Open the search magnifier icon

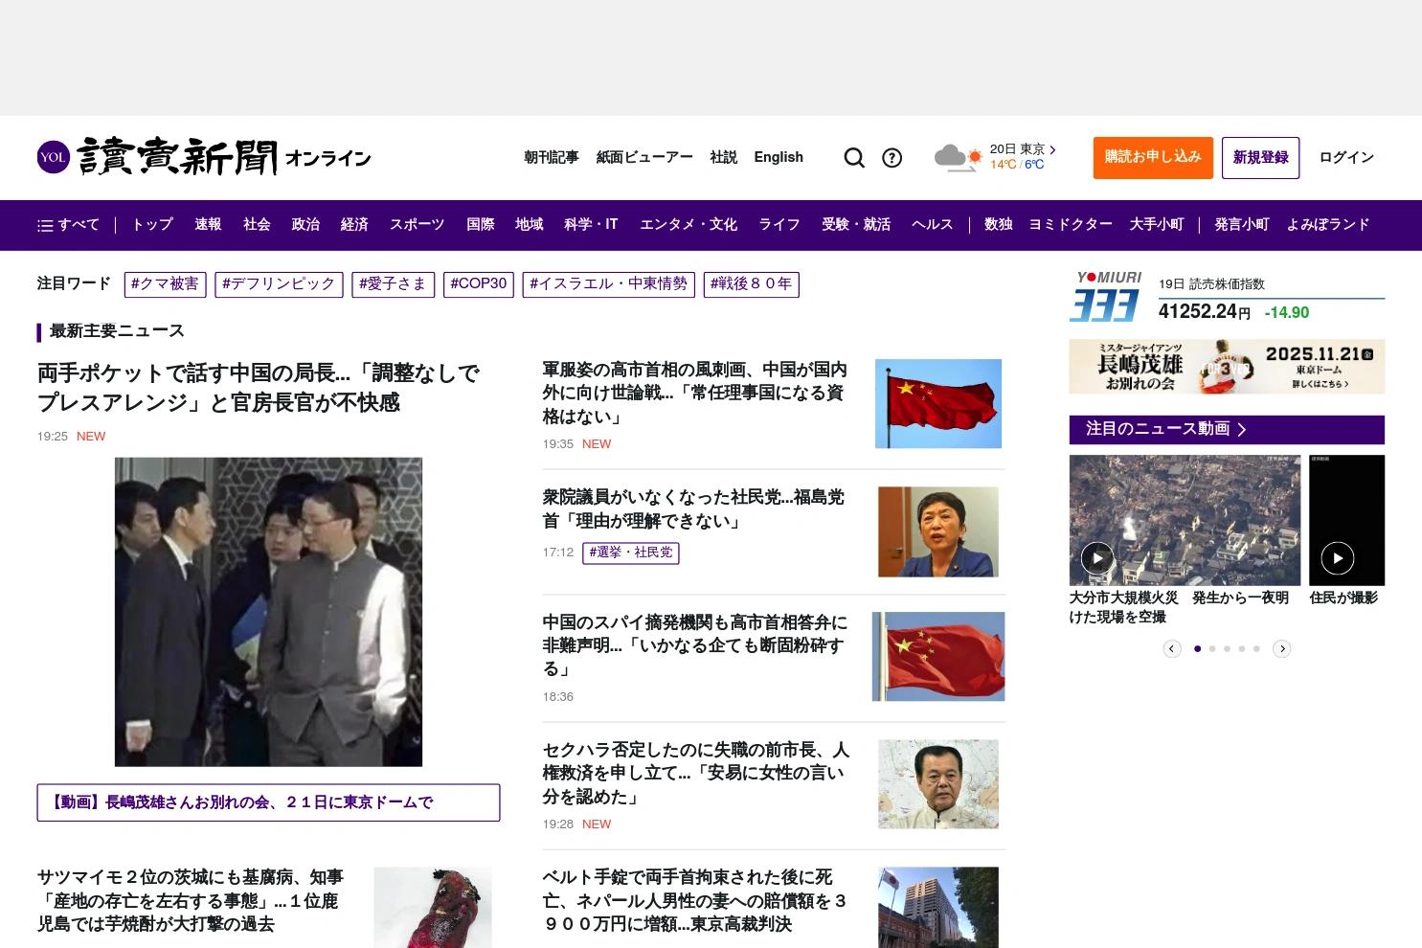click(x=854, y=158)
